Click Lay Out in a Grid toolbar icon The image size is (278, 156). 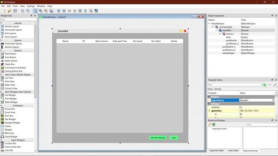[x=80, y=11]
